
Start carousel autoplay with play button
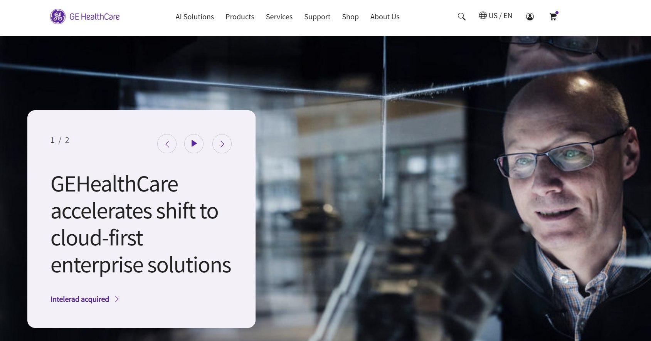click(x=194, y=144)
